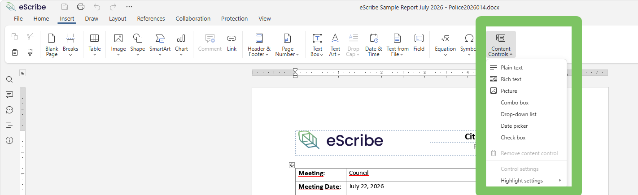This screenshot has width=638, height=195.
Task: Open the Layout tab
Action: tap(118, 18)
